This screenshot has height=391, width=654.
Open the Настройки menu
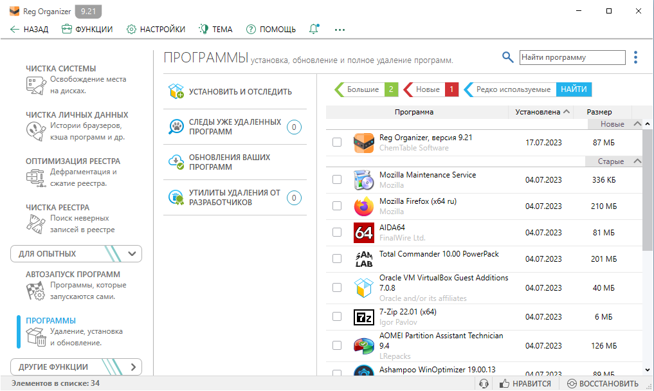[x=156, y=29]
